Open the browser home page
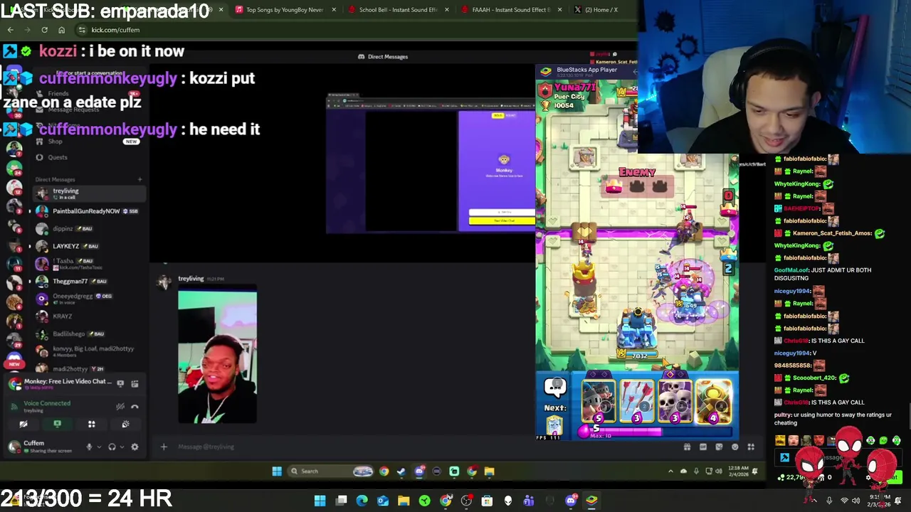 pyautogui.click(x=61, y=30)
